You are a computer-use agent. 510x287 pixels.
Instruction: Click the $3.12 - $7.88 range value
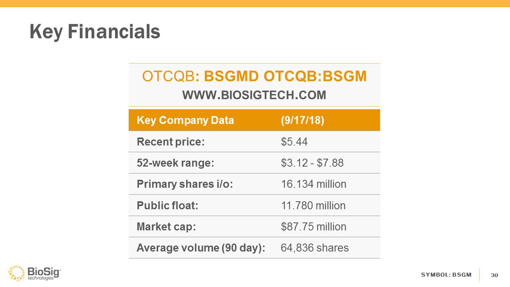[312, 163]
